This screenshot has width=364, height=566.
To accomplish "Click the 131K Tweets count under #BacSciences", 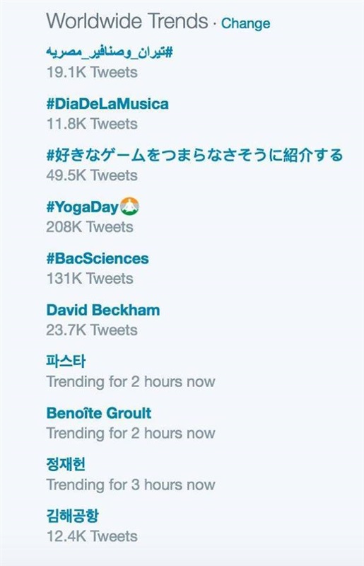I will (x=90, y=279).
